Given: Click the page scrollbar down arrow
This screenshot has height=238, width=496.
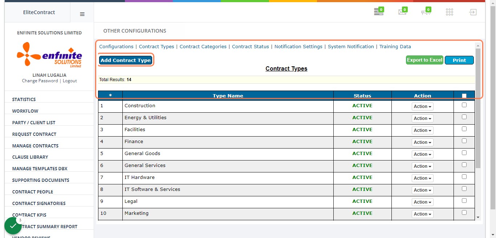Looking at the screenshot, I should (x=493, y=235).
